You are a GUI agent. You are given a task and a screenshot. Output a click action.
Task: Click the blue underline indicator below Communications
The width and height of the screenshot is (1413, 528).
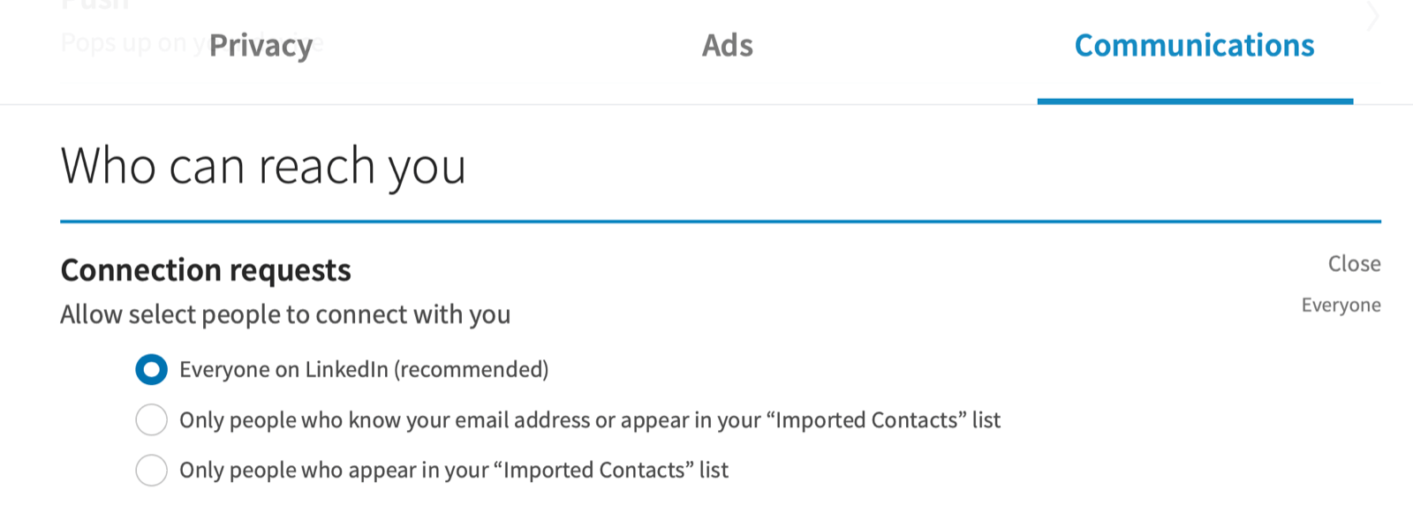pyautogui.click(x=1194, y=102)
